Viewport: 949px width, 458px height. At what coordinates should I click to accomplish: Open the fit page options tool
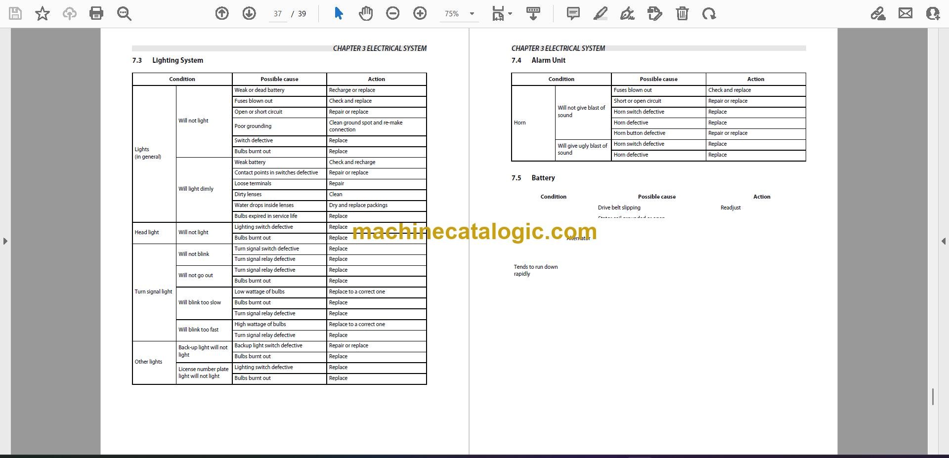point(498,13)
